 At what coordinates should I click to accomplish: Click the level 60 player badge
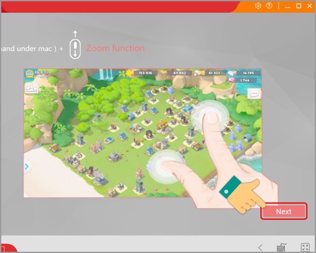click(29, 74)
